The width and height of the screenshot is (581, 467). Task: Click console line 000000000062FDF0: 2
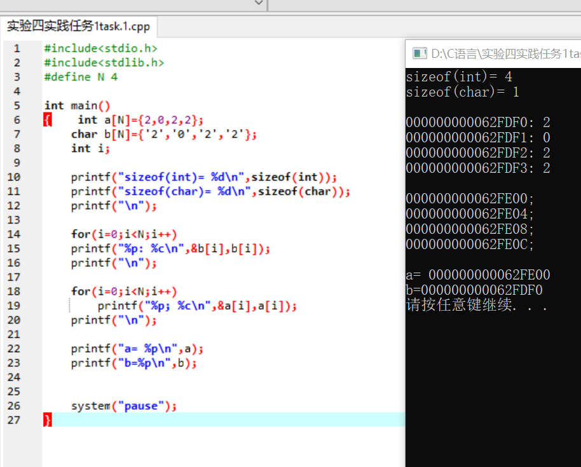478,122
